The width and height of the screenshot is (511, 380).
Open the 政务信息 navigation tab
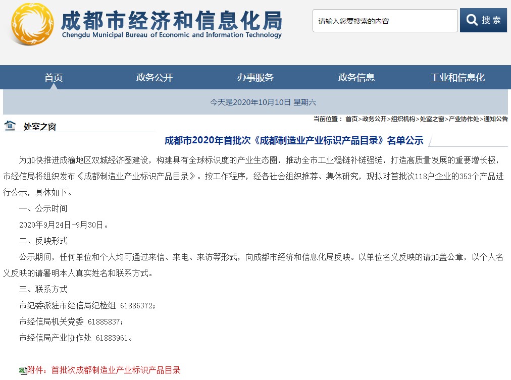point(356,78)
